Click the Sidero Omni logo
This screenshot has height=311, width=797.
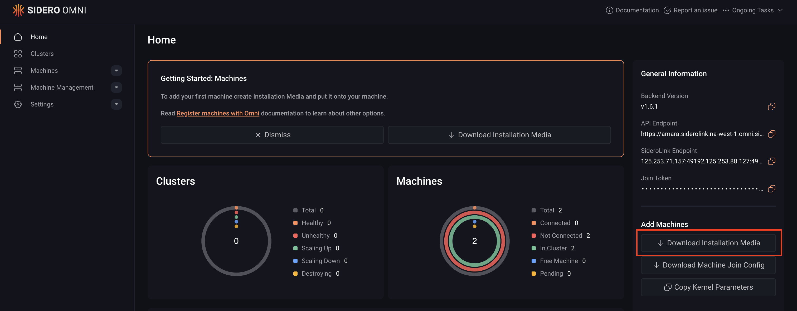pyautogui.click(x=50, y=10)
